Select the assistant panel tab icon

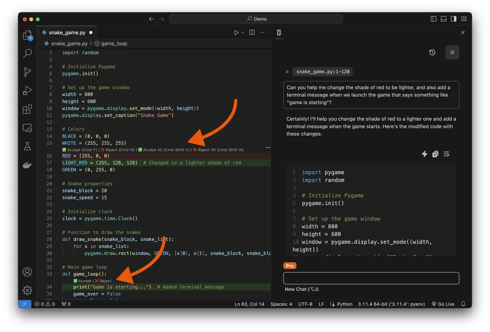point(279,33)
